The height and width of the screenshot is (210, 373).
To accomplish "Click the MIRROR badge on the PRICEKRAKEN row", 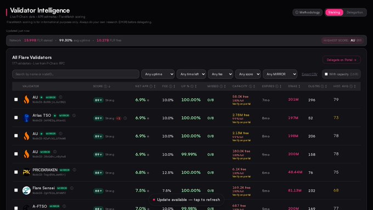I will 65,170.
